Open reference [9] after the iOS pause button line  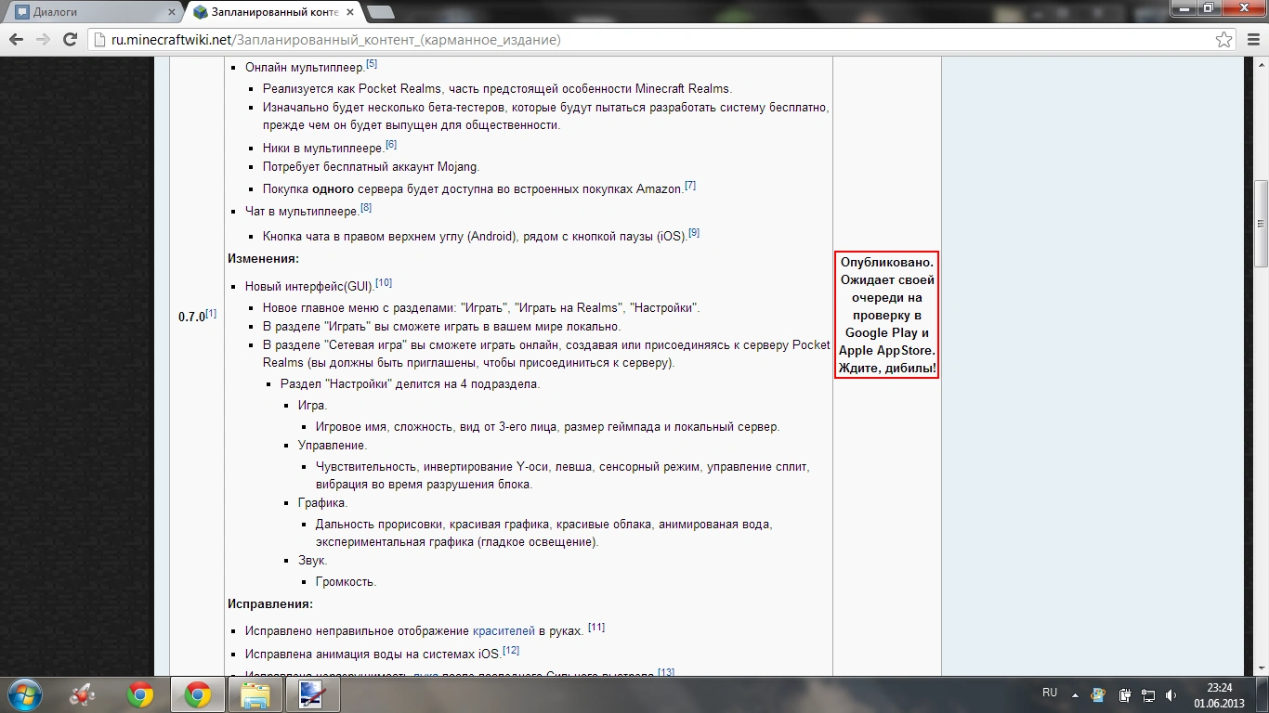[694, 233]
